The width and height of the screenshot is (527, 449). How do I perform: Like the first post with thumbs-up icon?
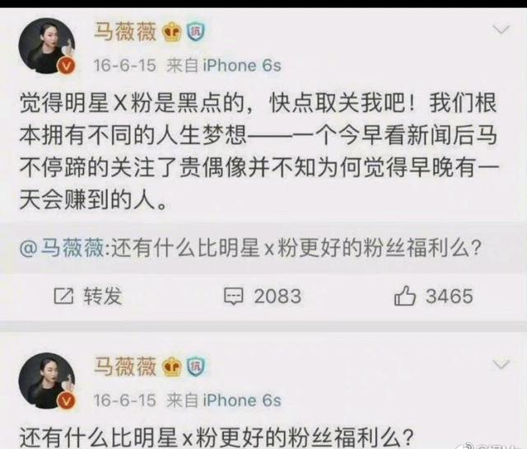(x=404, y=296)
